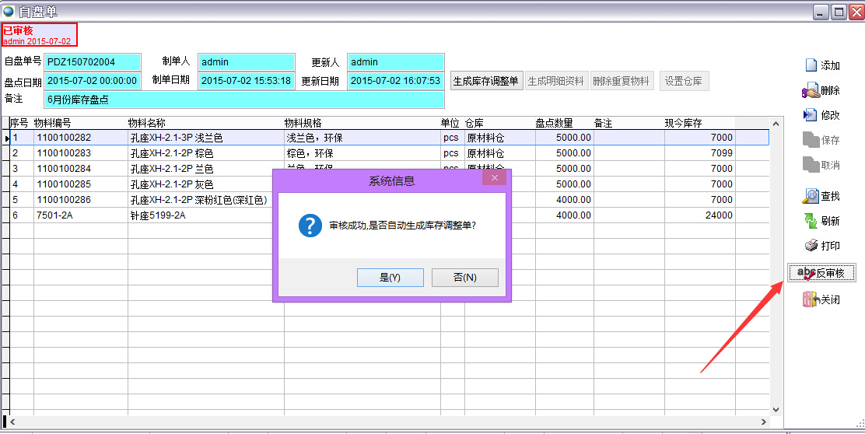
Task: Confirm the dialog with 是(Y)
Action: tap(390, 278)
